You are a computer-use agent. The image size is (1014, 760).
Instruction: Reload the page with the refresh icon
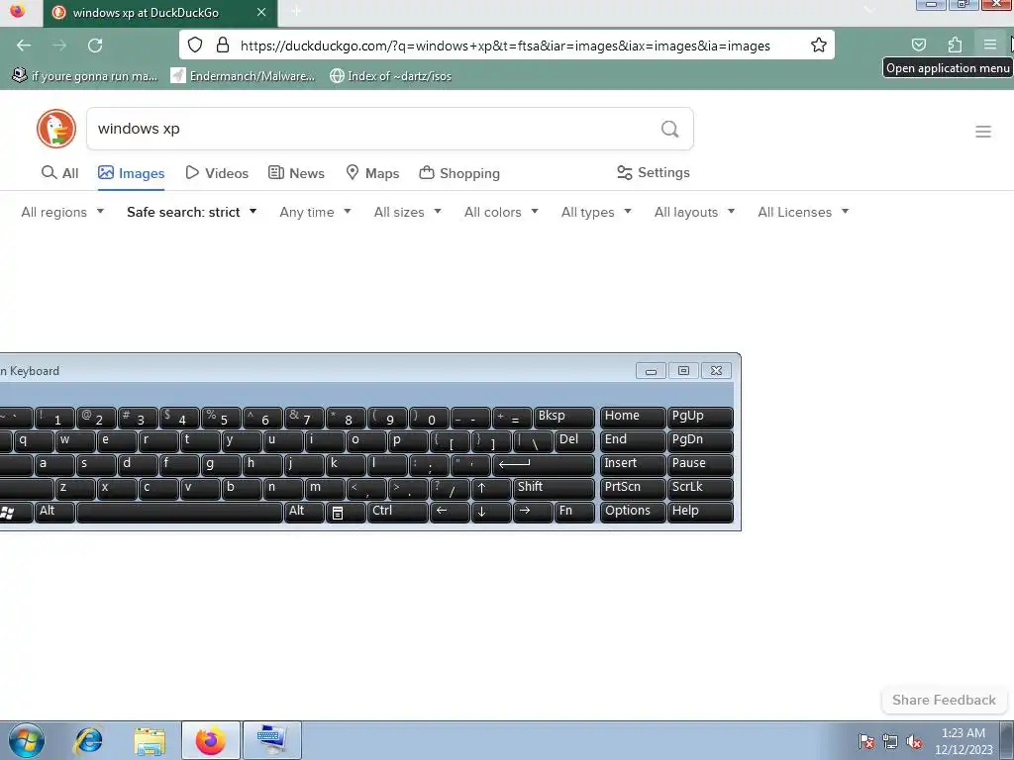pyautogui.click(x=95, y=46)
